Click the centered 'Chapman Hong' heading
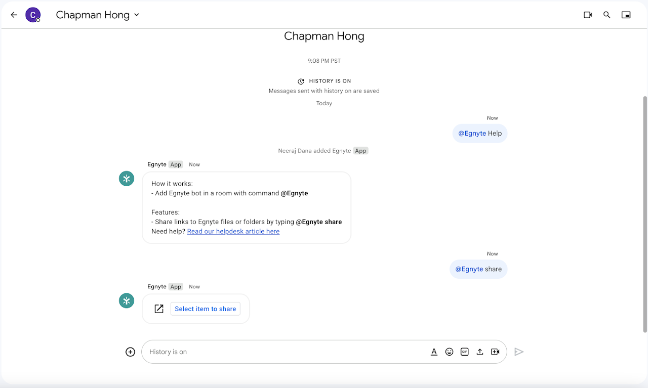 pos(324,36)
